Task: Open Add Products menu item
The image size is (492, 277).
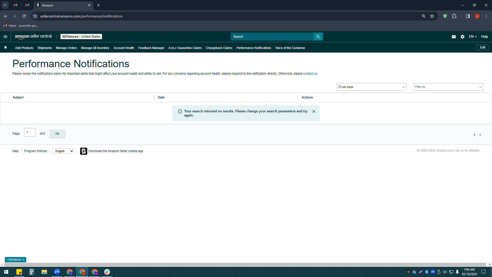Action: pyautogui.click(x=24, y=48)
